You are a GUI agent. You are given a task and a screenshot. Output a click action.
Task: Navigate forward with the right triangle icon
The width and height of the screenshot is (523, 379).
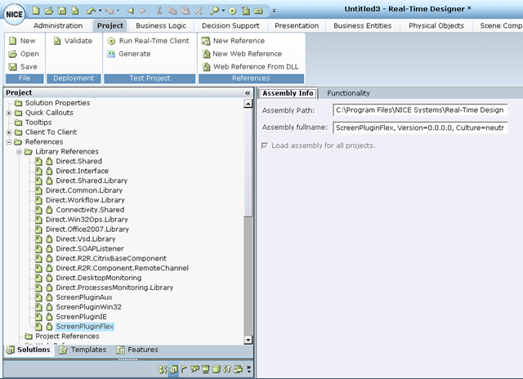tap(143, 11)
